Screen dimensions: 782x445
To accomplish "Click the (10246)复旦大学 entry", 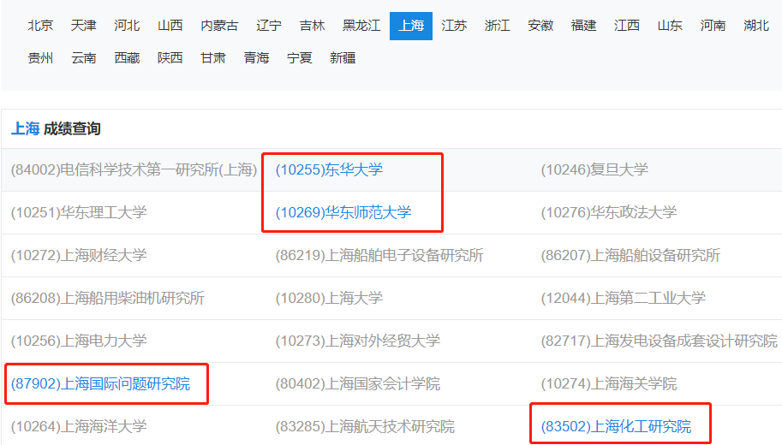I will click(594, 170).
